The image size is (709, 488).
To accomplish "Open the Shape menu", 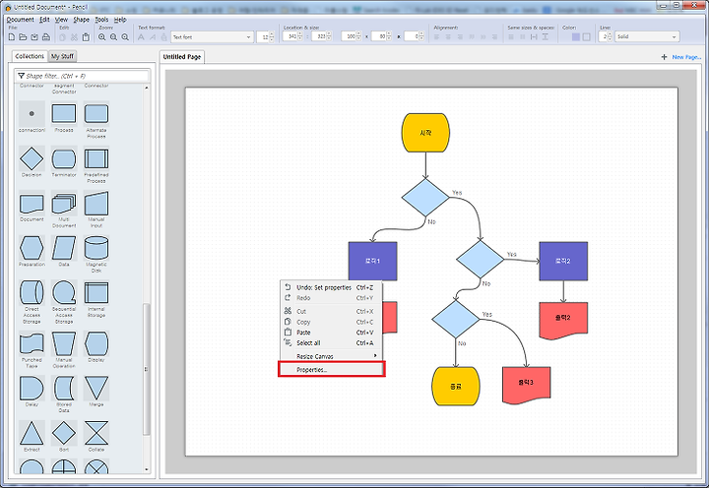I will 81,20.
